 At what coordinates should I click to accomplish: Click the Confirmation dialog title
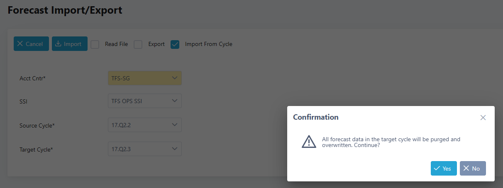point(316,117)
